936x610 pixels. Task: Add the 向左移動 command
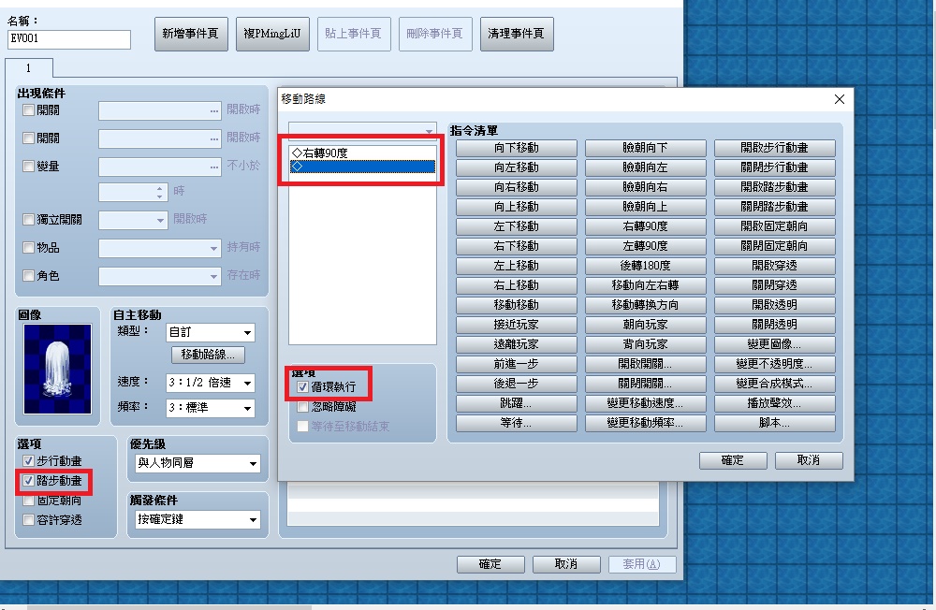click(x=517, y=167)
